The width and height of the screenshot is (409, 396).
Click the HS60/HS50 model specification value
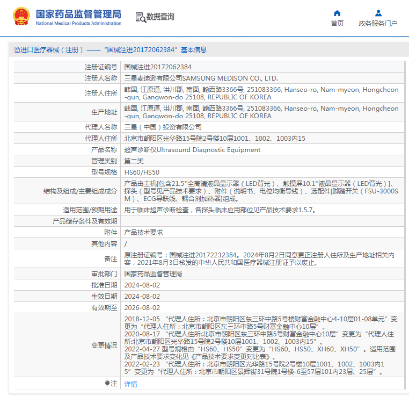pyautogui.click(x=142, y=172)
